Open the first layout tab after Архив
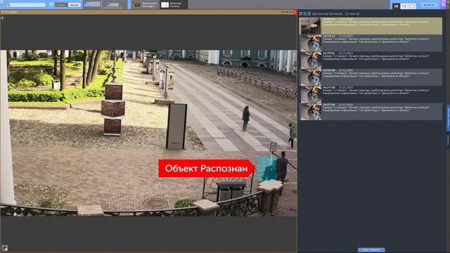Viewport: 450px width, 253px height. point(92,4)
